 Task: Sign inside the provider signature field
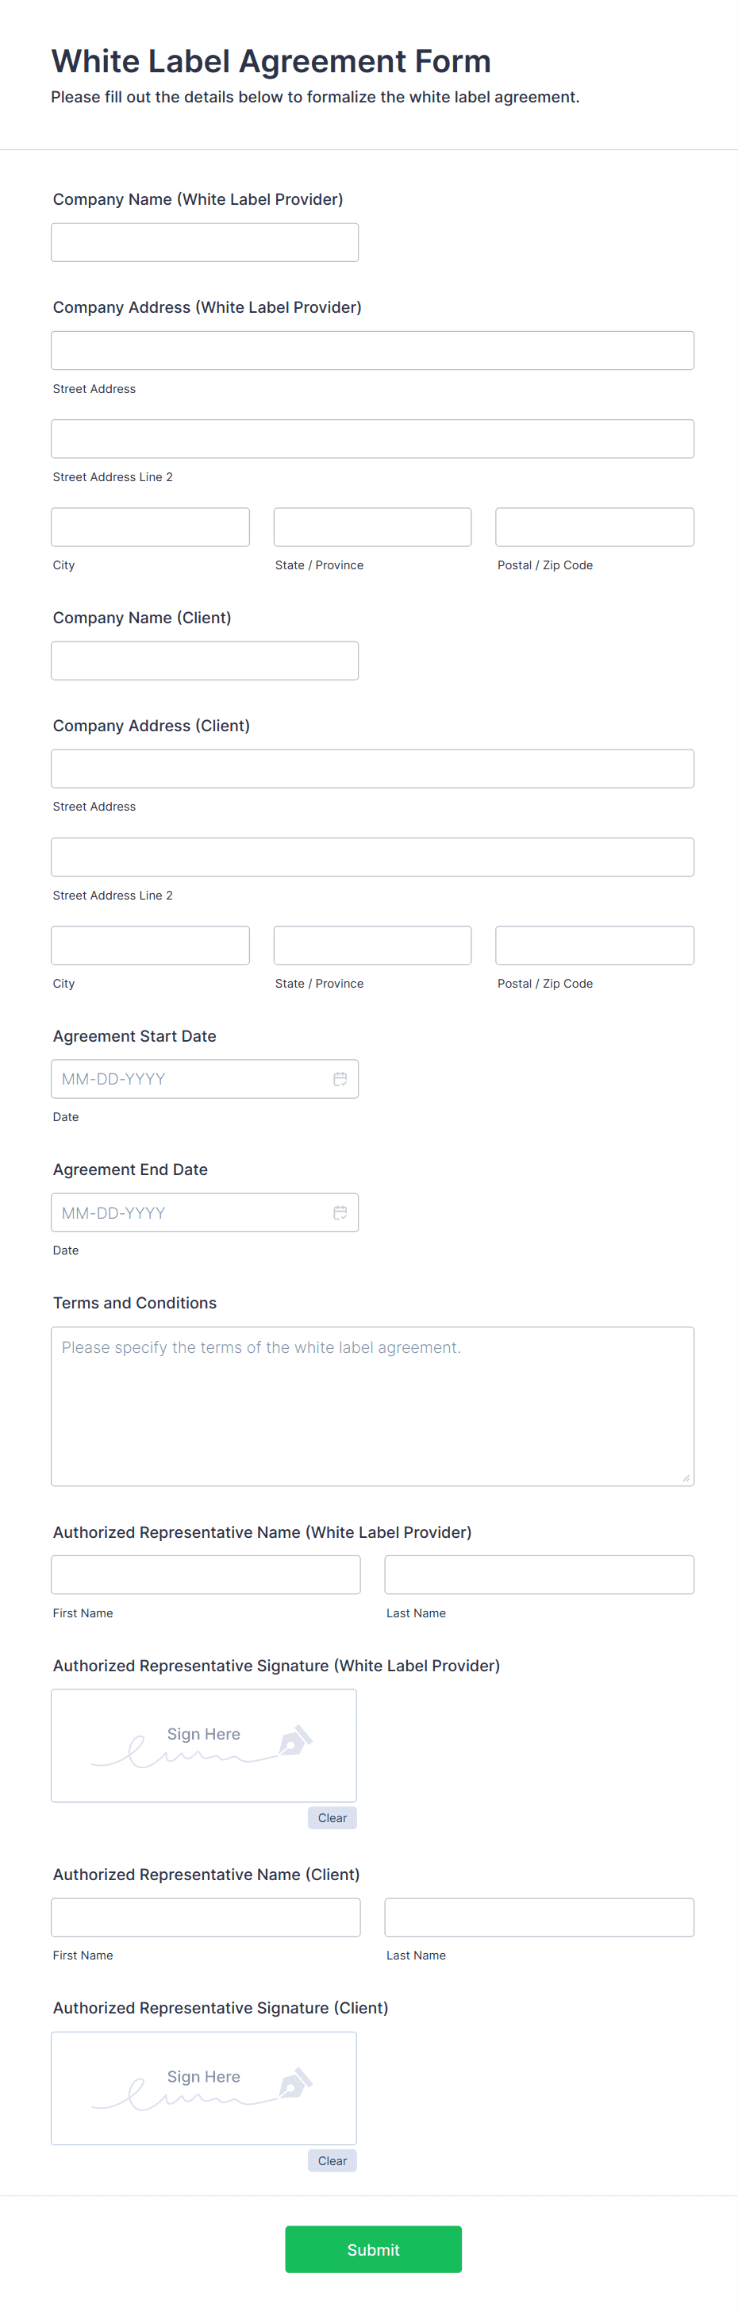(204, 1745)
